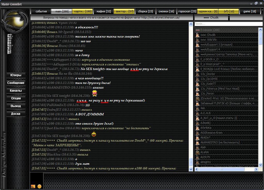Click the user icon next to AkAMAESTRO
The height and width of the screenshot is (190, 264).
(x=197, y=143)
